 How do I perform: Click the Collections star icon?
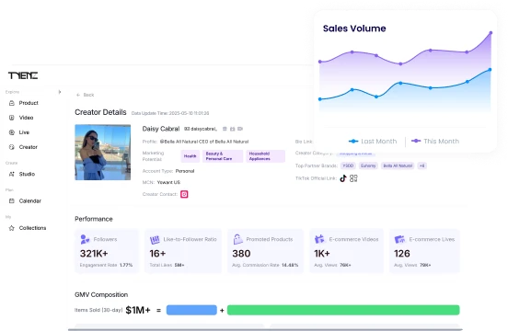pos(12,228)
